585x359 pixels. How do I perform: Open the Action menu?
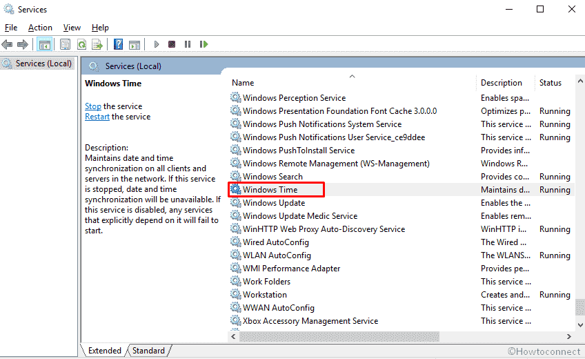(x=40, y=28)
